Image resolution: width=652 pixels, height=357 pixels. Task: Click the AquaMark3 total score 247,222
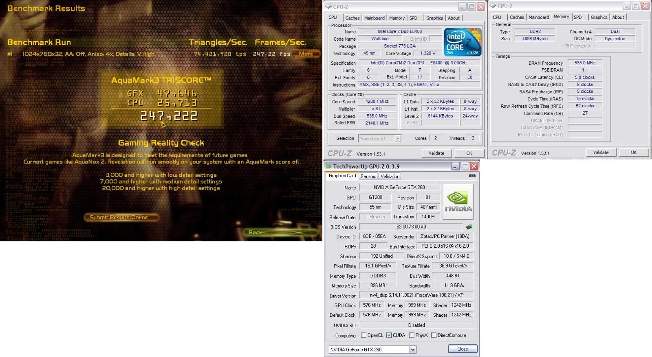(169, 116)
